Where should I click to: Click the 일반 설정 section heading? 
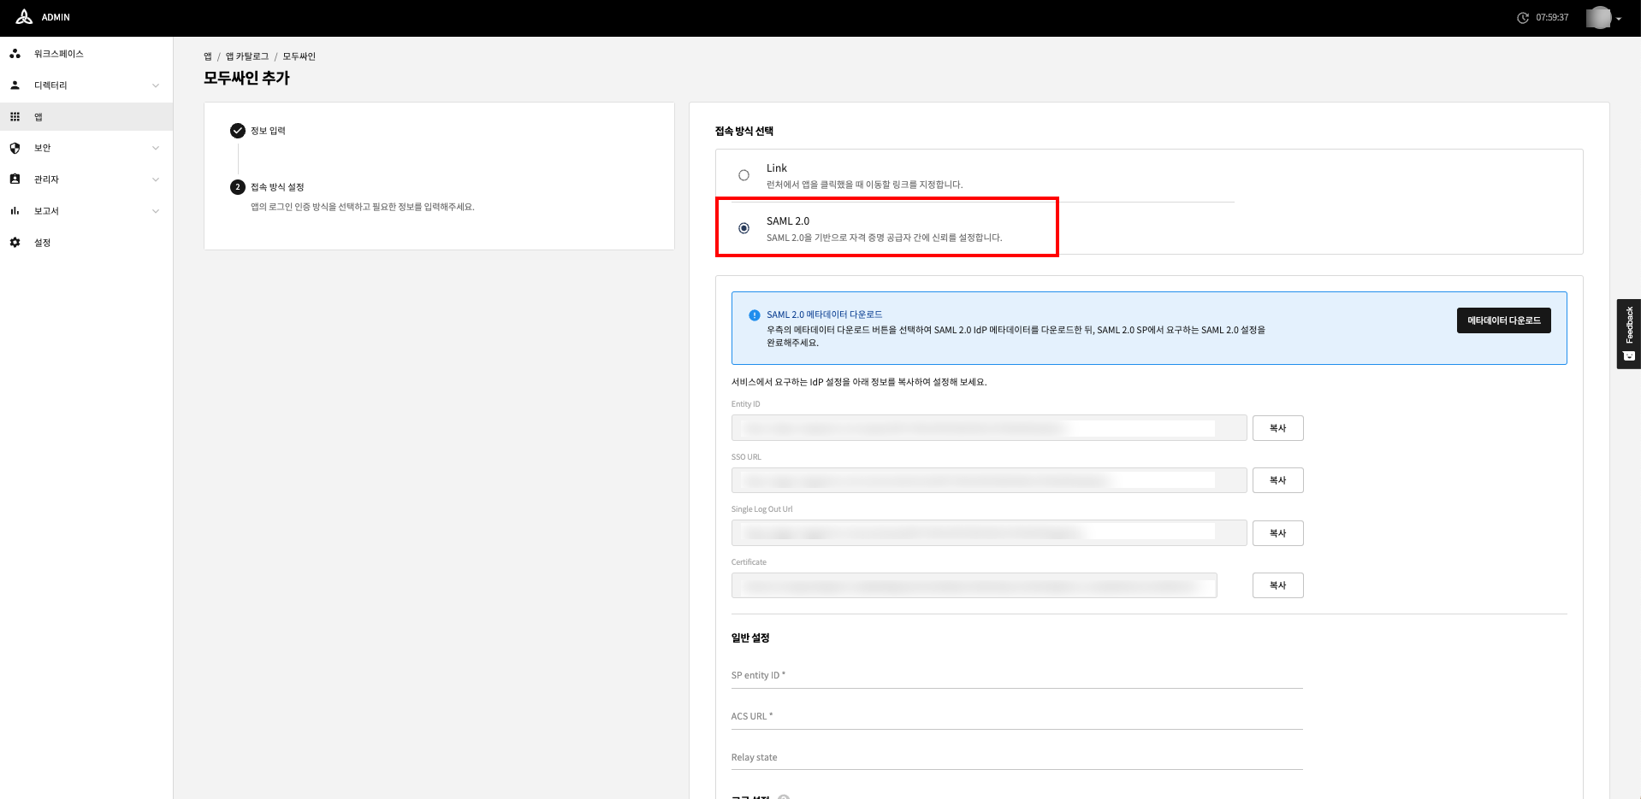coord(750,637)
